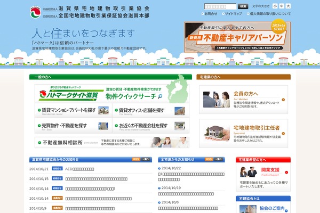Click red arrow icon beside 開業支援
This screenshot has height=213, width=320.
pyautogui.click(x=286, y=172)
